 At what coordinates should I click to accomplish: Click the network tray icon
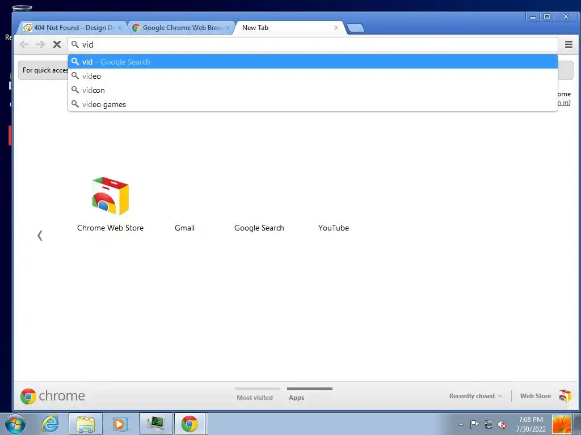coord(489,424)
